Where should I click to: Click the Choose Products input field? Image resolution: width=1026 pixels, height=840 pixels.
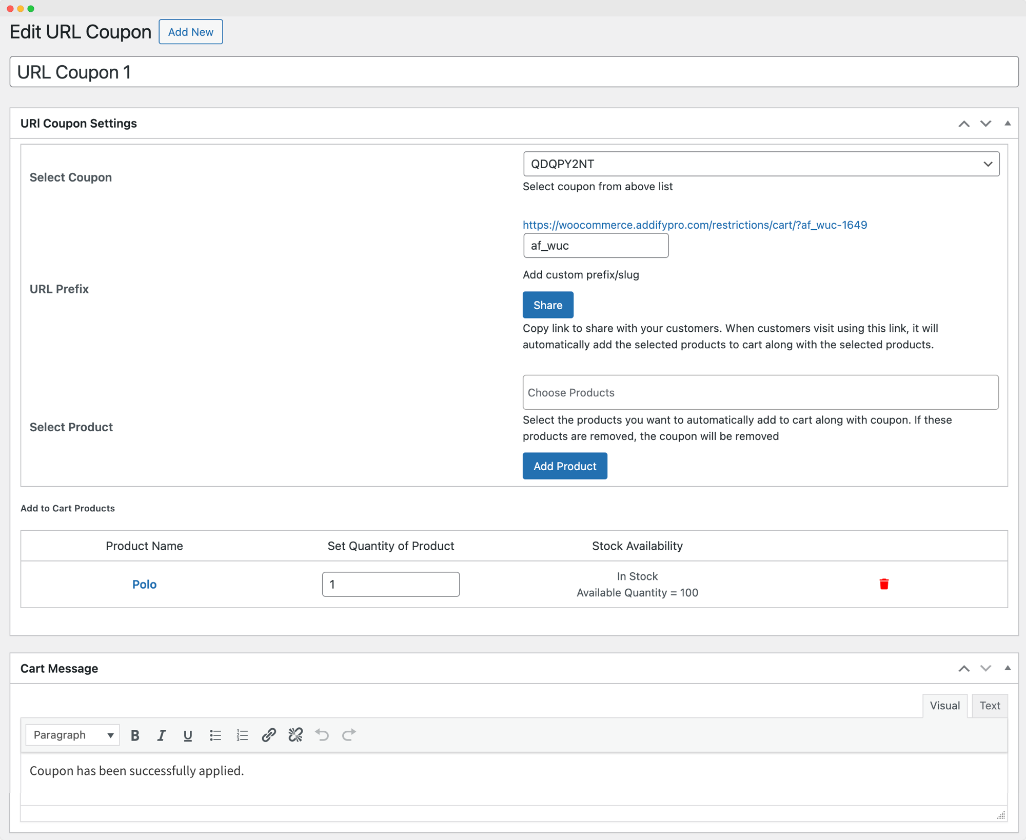(760, 392)
